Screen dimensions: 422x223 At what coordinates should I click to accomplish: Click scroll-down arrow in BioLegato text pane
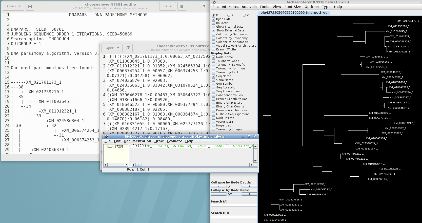(255, 161)
